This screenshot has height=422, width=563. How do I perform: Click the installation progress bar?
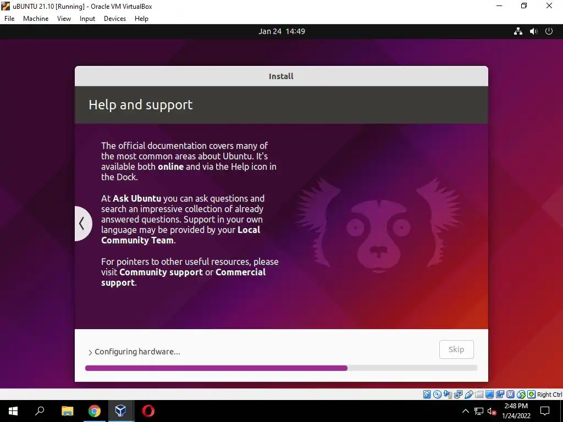pos(281,368)
